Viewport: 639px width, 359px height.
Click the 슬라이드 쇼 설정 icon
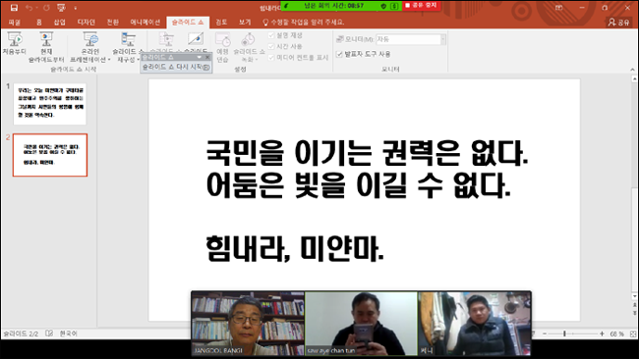166,40
